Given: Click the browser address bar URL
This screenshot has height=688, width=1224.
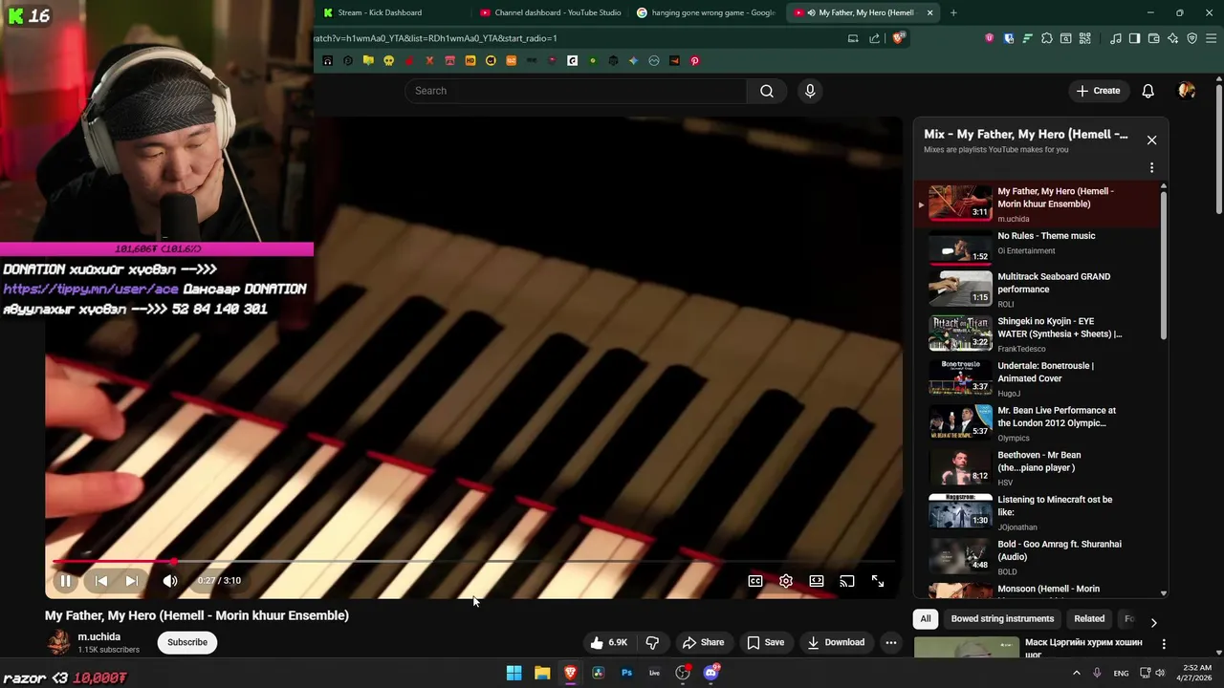Looking at the screenshot, I should click(x=435, y=38).
